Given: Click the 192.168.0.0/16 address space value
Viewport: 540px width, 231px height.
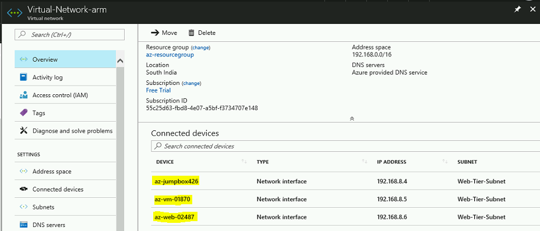Looking at the screenshot, I should [372, 55].
